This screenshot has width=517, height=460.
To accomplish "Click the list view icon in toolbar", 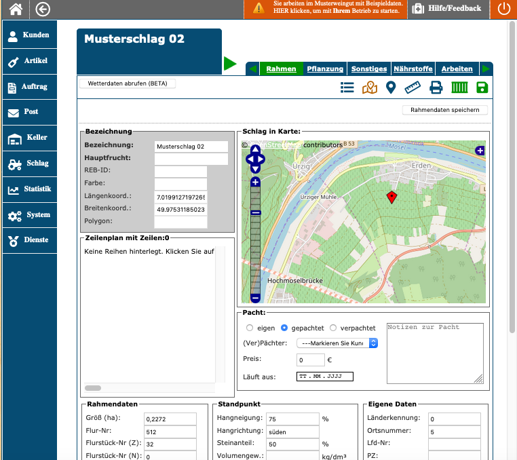I will (x=347, y=87).
